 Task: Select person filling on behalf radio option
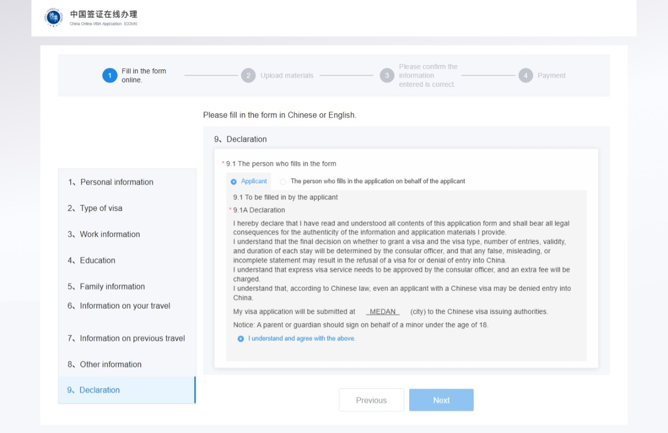[x=283, y=182]
